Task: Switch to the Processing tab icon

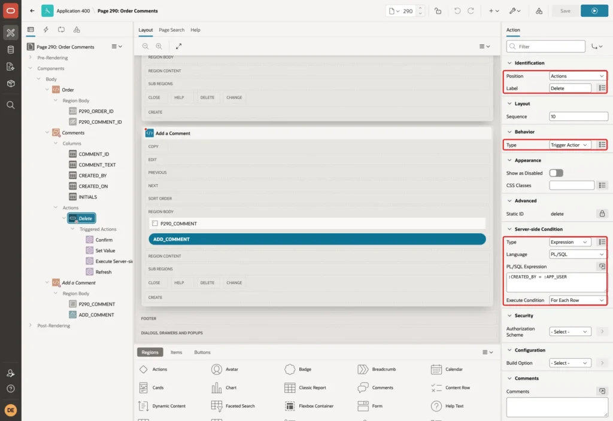Action: tap(62, 30)
